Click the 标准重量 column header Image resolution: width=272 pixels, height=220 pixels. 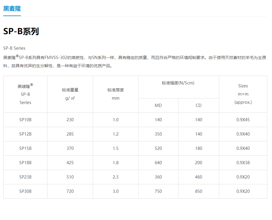tap(70, 94)
